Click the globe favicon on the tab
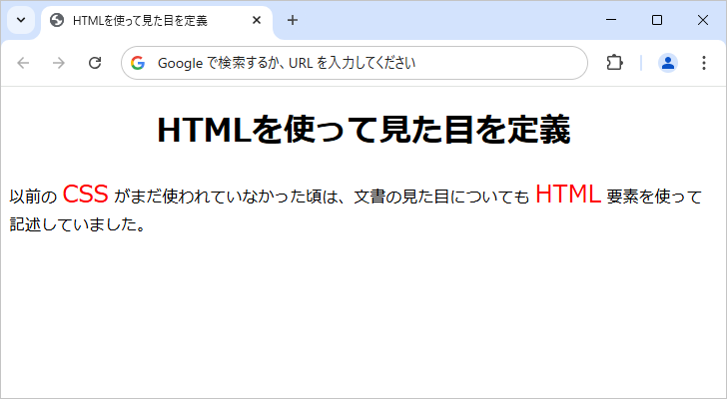 tap(57, 20)
